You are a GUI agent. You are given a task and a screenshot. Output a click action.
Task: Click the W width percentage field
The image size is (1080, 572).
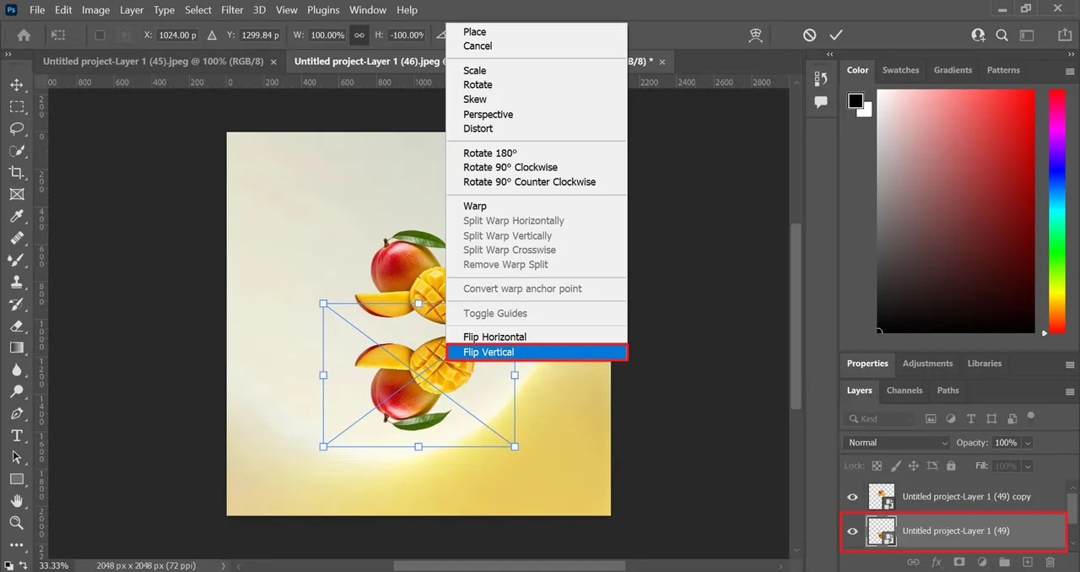(x=327, y=35)
